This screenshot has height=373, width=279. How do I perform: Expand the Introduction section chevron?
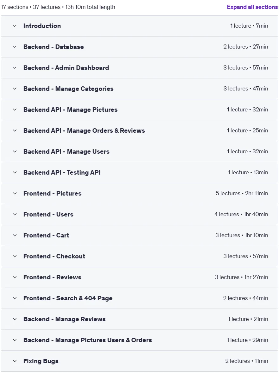[15, 26]
